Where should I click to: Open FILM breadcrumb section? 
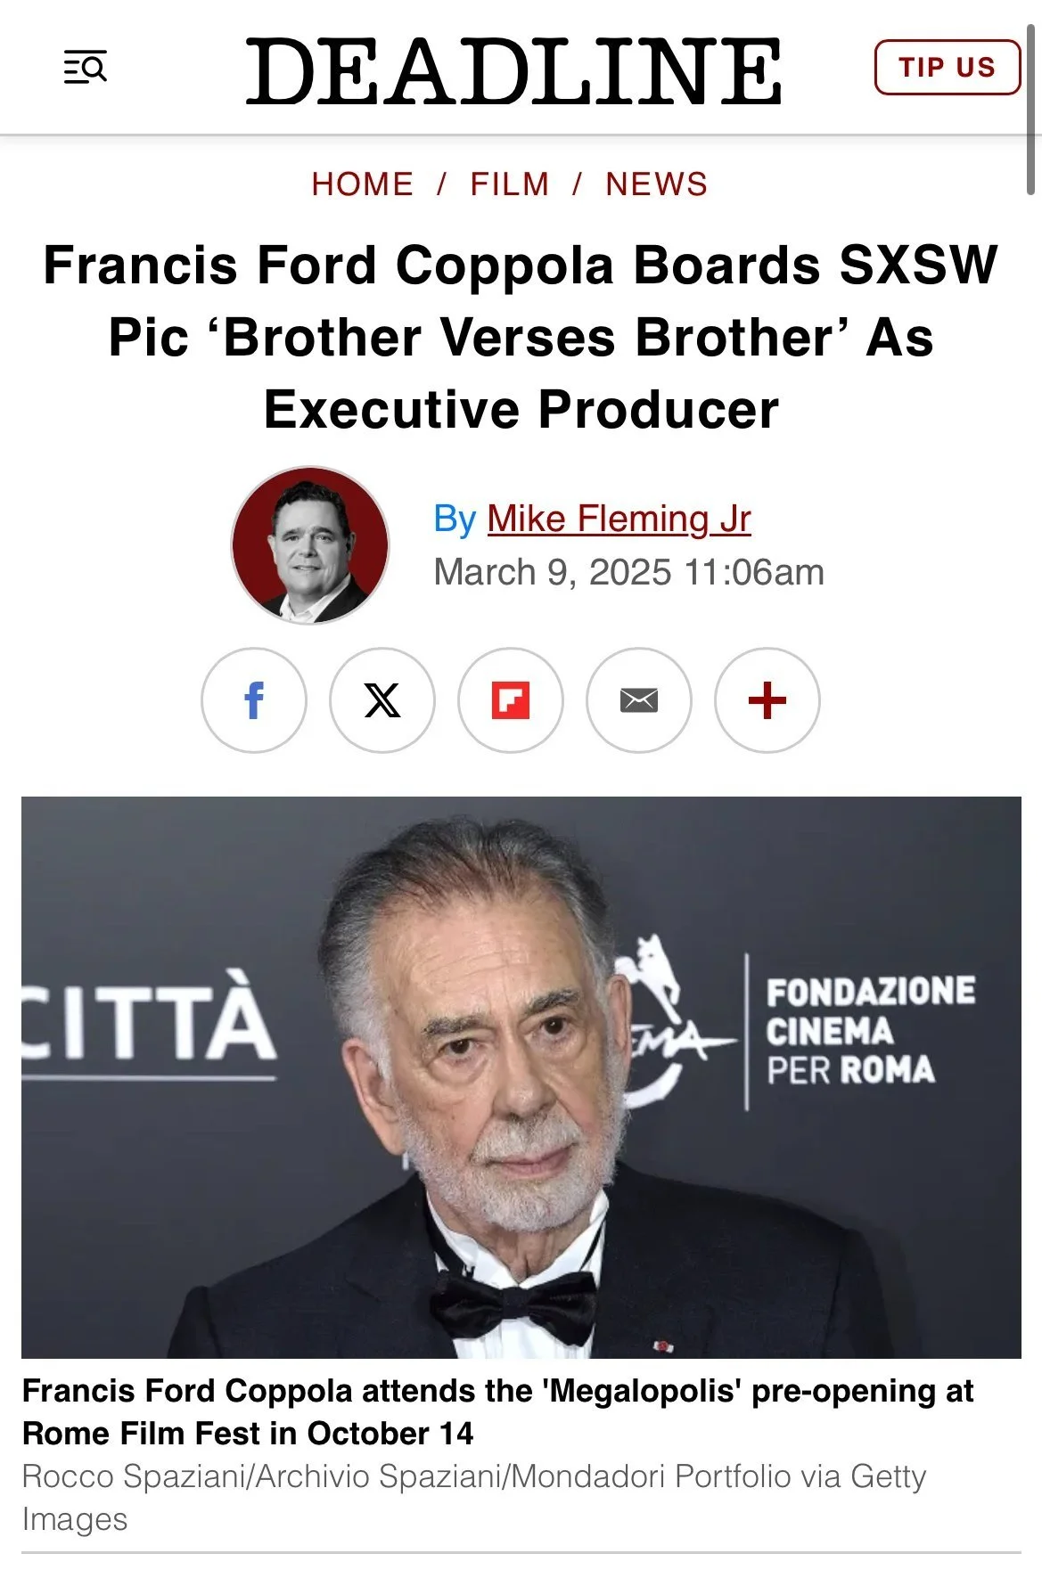click(510, 184)
